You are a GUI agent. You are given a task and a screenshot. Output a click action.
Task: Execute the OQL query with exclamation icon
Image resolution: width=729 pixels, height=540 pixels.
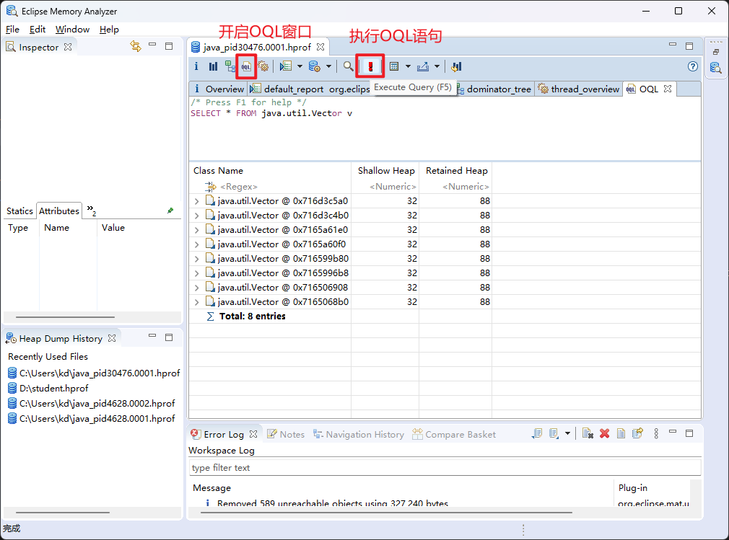coord(370,66)
